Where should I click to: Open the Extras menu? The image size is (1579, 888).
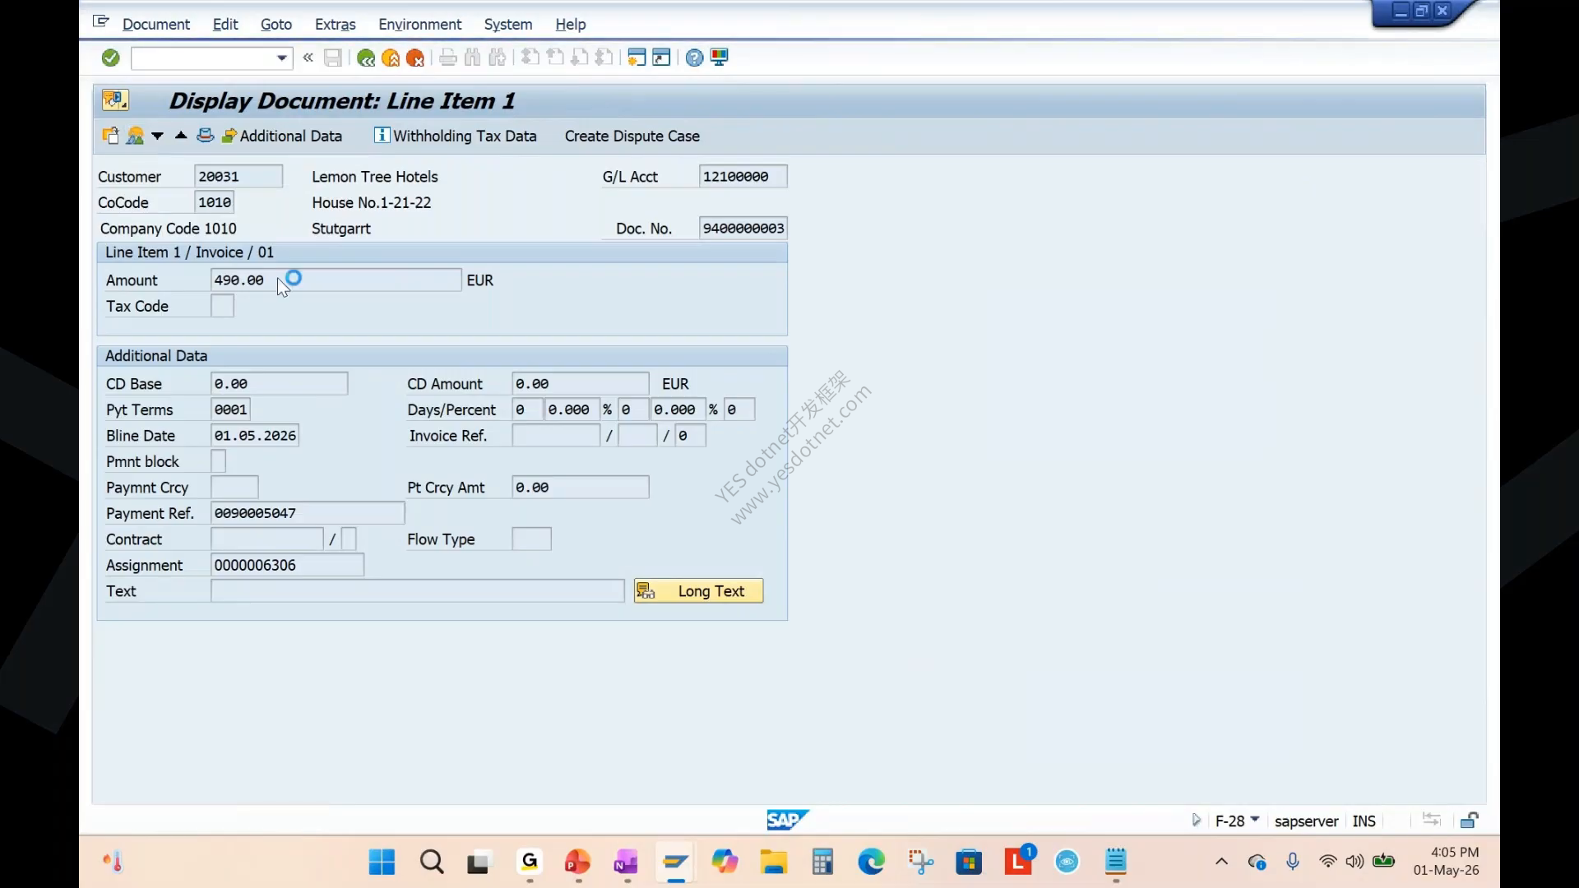point(335,25)
